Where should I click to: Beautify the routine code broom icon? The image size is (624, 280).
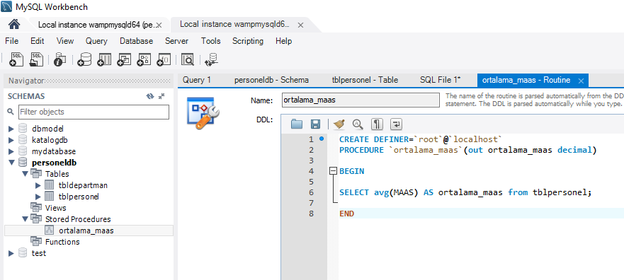(339, 124)
